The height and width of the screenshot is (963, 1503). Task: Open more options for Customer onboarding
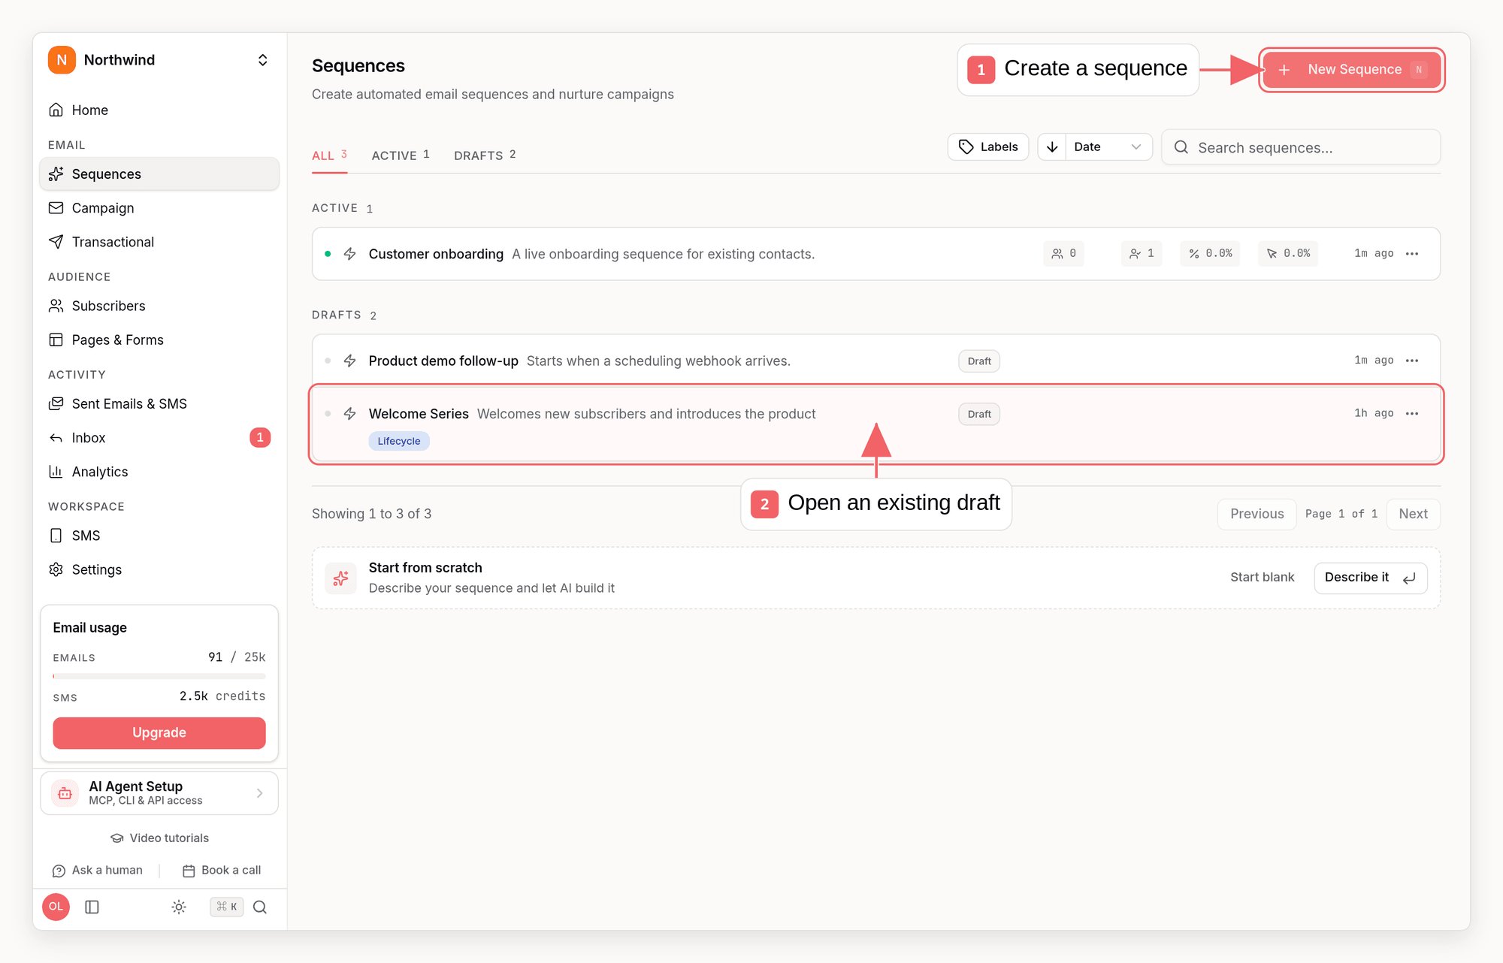(1412, 254)
